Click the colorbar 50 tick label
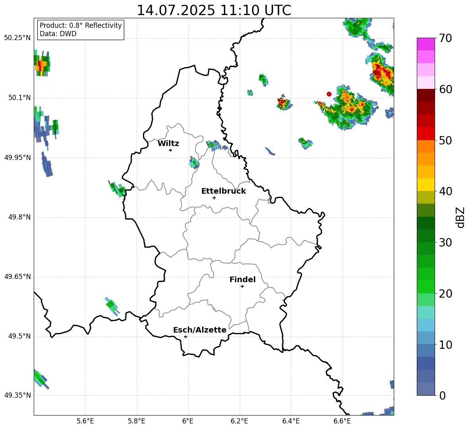470x429 pixels. [x=445, y=140]
